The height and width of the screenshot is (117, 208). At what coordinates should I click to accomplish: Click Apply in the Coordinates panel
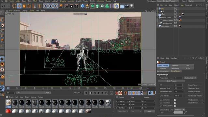point(149,111)
